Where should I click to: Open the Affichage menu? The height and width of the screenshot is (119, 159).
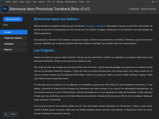click(x=60, y=2)
